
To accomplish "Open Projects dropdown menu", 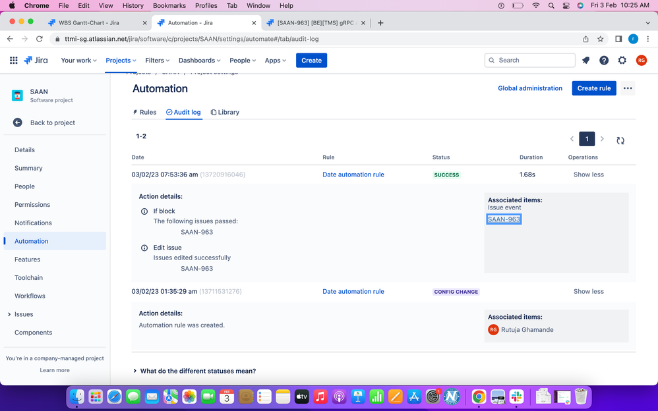I will click(x=121, y=61).
